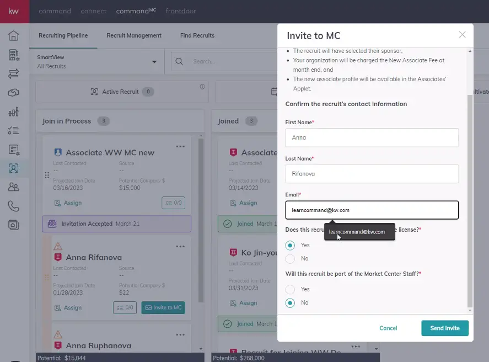
Task: Click scroll-down arrow of Join in Process column
Action: click(x=201, y=349)
